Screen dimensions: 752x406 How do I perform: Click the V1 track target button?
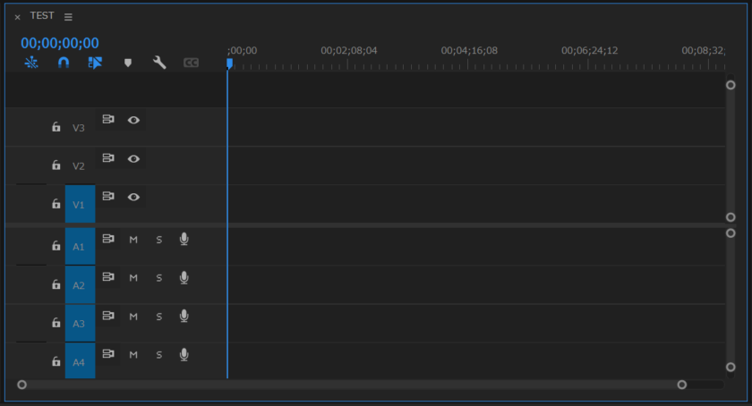(80, 205)
